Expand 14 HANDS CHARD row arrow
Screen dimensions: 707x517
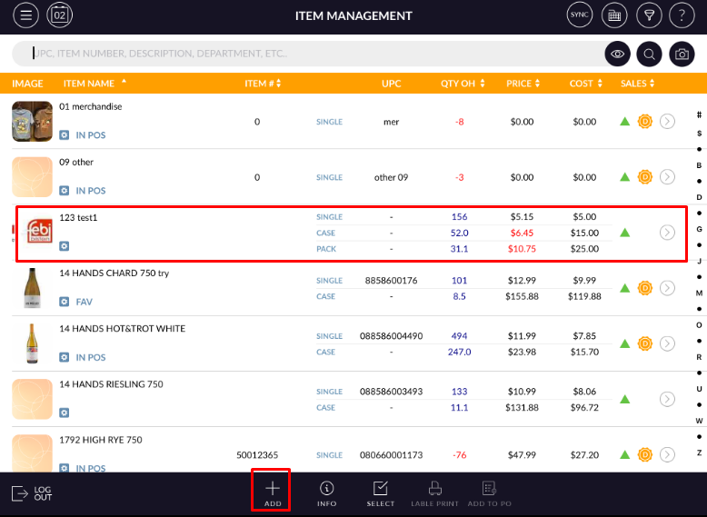click(667, 288)
